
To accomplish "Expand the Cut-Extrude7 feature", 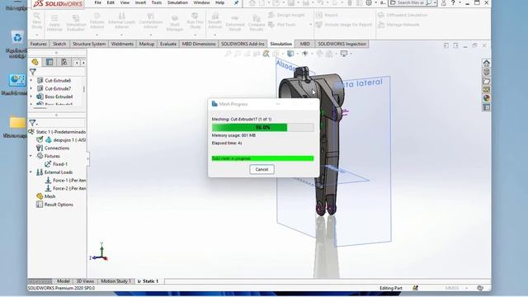I will (31, 88).
